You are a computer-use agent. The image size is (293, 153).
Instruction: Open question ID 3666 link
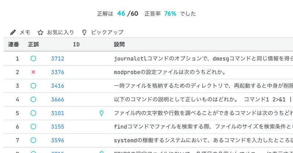[x=58, y=99]
